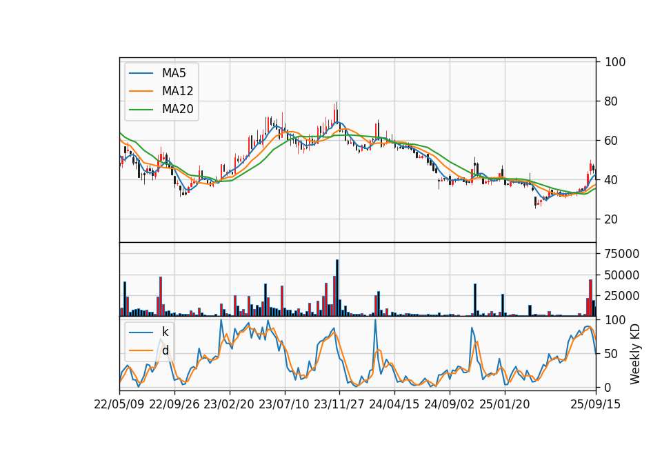Click the green MA20 legend line swatch
This screenshot has height=476, width=662.
tap(141, 110)
